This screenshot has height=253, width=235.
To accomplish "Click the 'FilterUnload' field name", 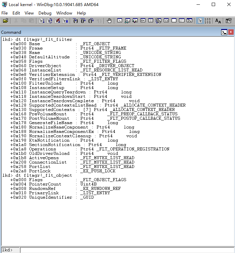I will 45,83.
